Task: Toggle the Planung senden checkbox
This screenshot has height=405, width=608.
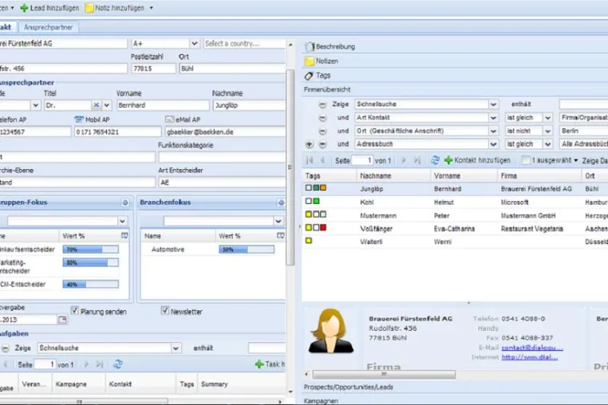Action: point(75,310)
